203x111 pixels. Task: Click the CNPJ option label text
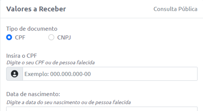pos(64,38)
